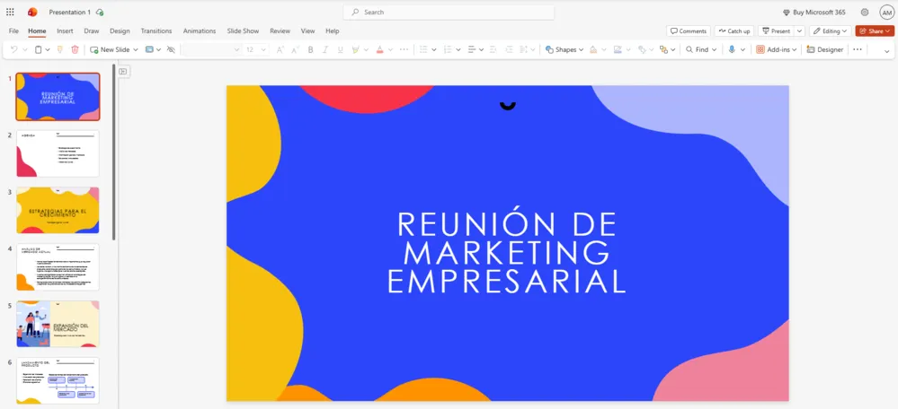This screenshot has height=409, width=898.
Task: Click the thumbnail pane toggle icon
Action: pos(122,72)
